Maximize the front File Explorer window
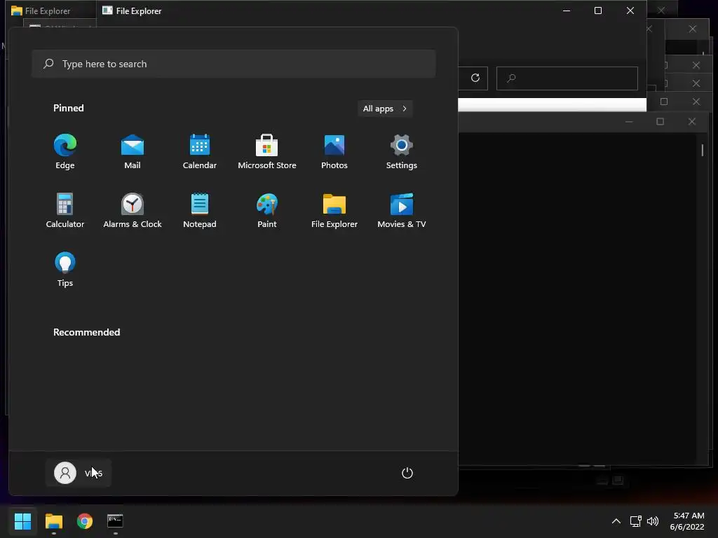718x538 pixels. [x=598, y=11]
